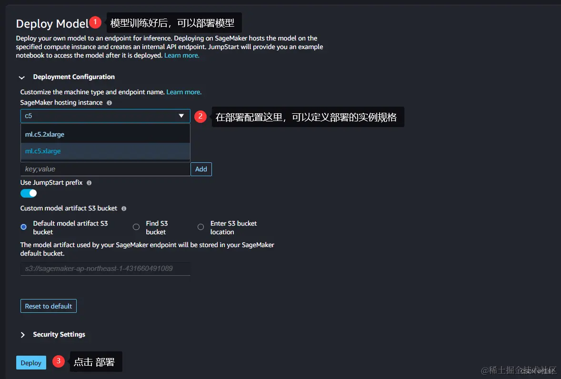This screenshot has width=561, height=379.
Task: Click the Security Settings label text
Action: click(x=59, y=335)
